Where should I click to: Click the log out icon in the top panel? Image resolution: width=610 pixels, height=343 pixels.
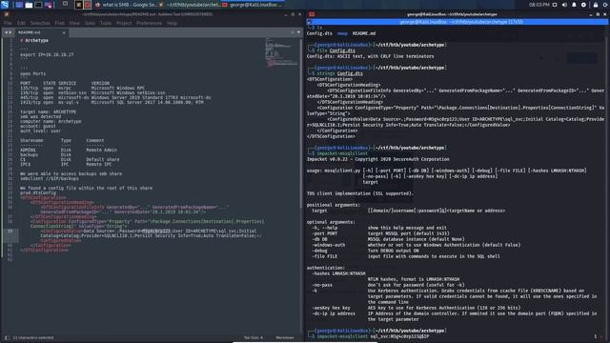605,5
